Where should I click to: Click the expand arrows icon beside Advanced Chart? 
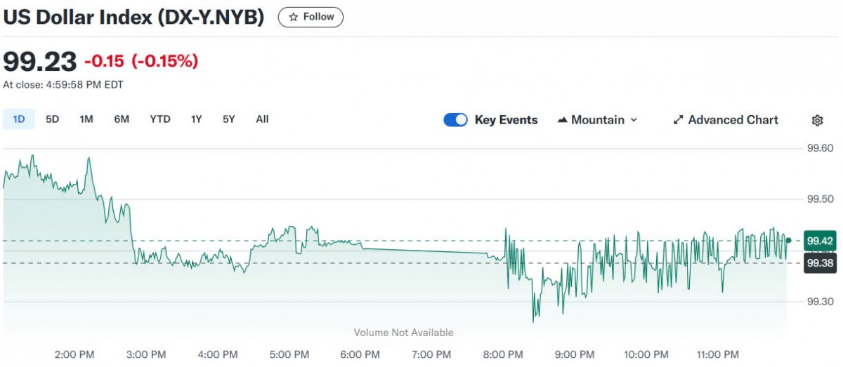coord(678,120)
